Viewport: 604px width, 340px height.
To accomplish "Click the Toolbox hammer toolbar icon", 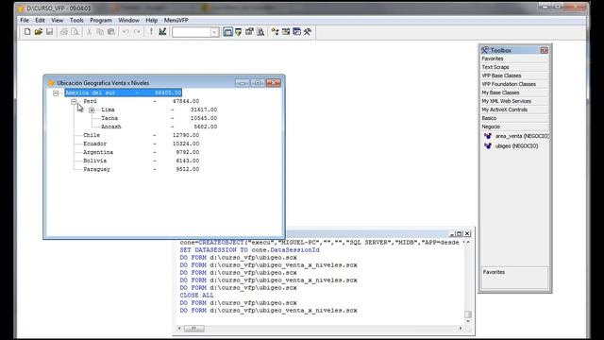I will coord(308,31).
